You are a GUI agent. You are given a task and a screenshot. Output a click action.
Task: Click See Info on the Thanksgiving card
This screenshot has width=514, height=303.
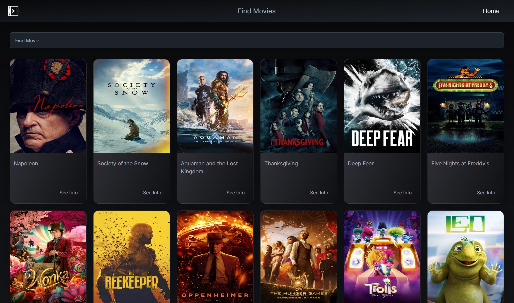(x=319, y=193)
